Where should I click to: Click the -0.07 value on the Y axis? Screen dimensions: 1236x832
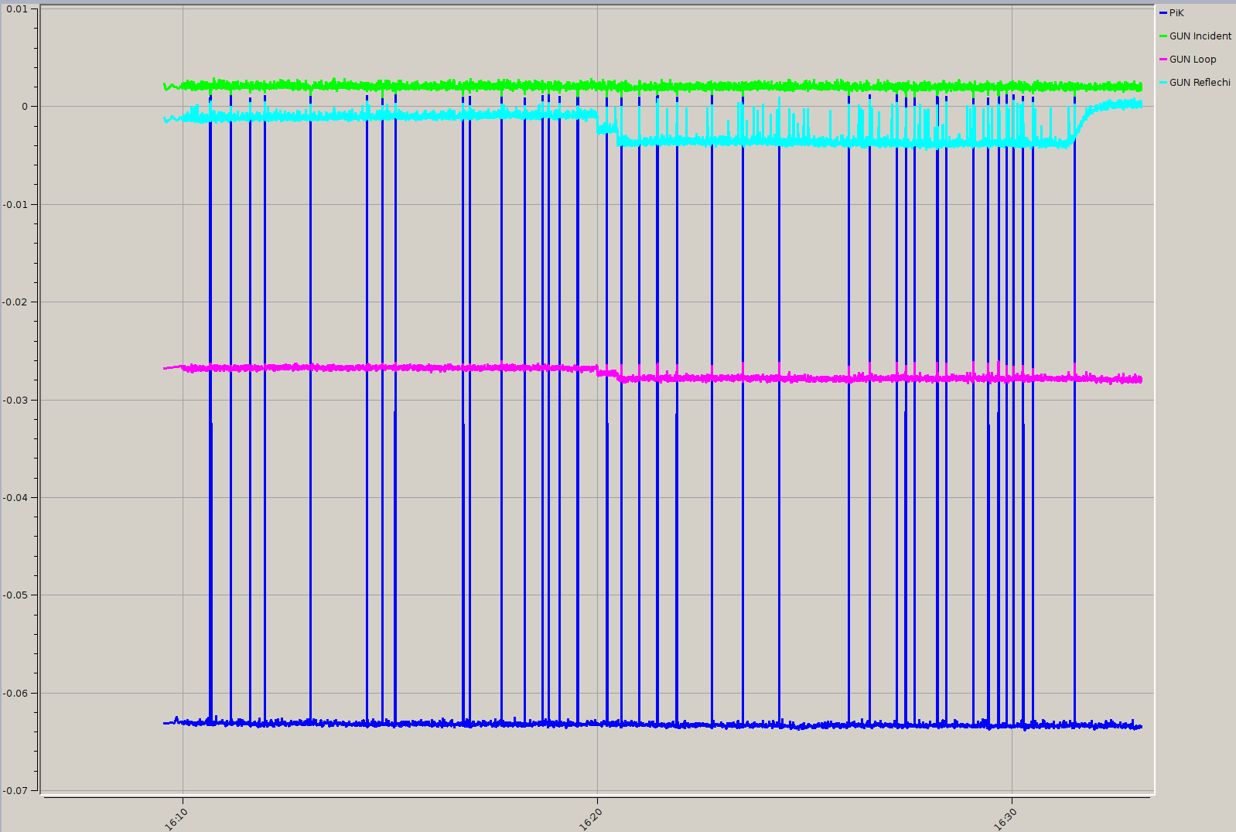click(15, 790)
